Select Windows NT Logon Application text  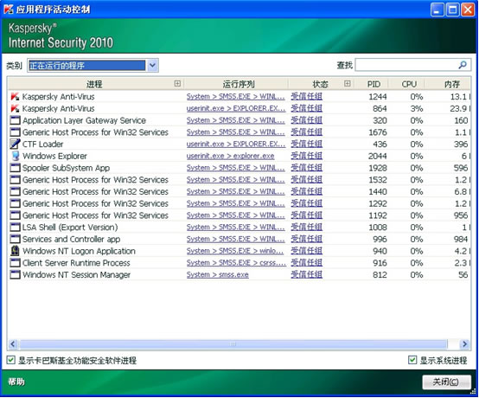80,251
